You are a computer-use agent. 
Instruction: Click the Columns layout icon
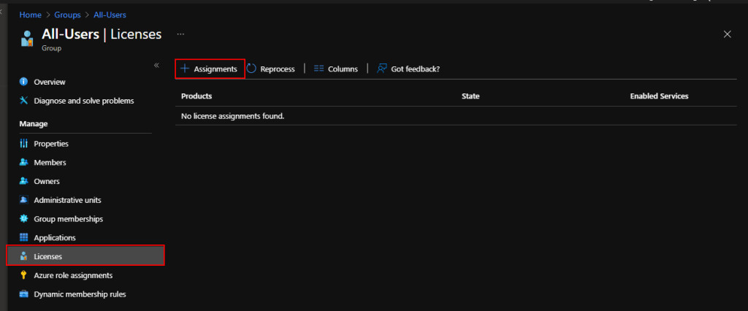[x=318, y=69]
